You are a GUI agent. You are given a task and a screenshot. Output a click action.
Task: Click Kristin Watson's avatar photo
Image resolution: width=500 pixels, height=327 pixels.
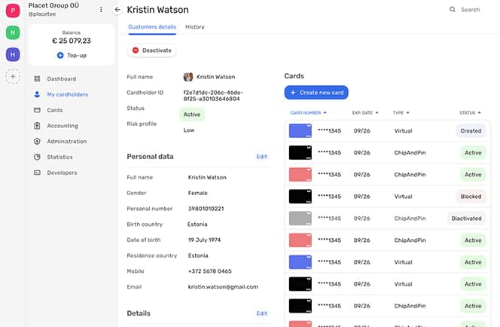coord(188,77)
